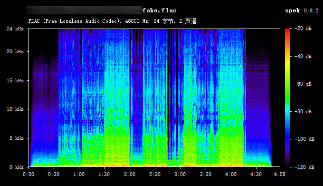Click the -100 dB scale label

tap(304, 139)
